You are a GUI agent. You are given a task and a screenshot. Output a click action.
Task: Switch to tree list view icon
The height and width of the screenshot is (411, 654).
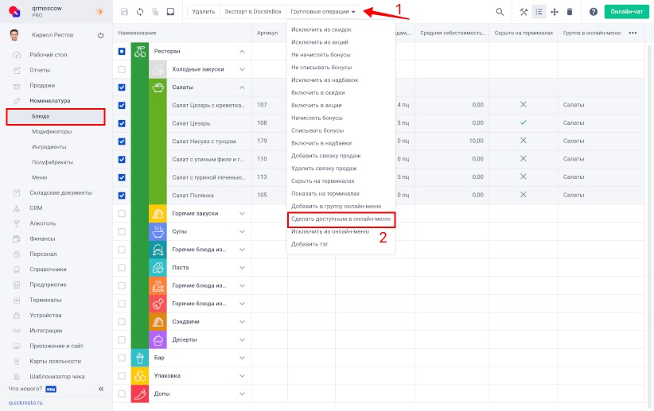(x=539, y=12)
